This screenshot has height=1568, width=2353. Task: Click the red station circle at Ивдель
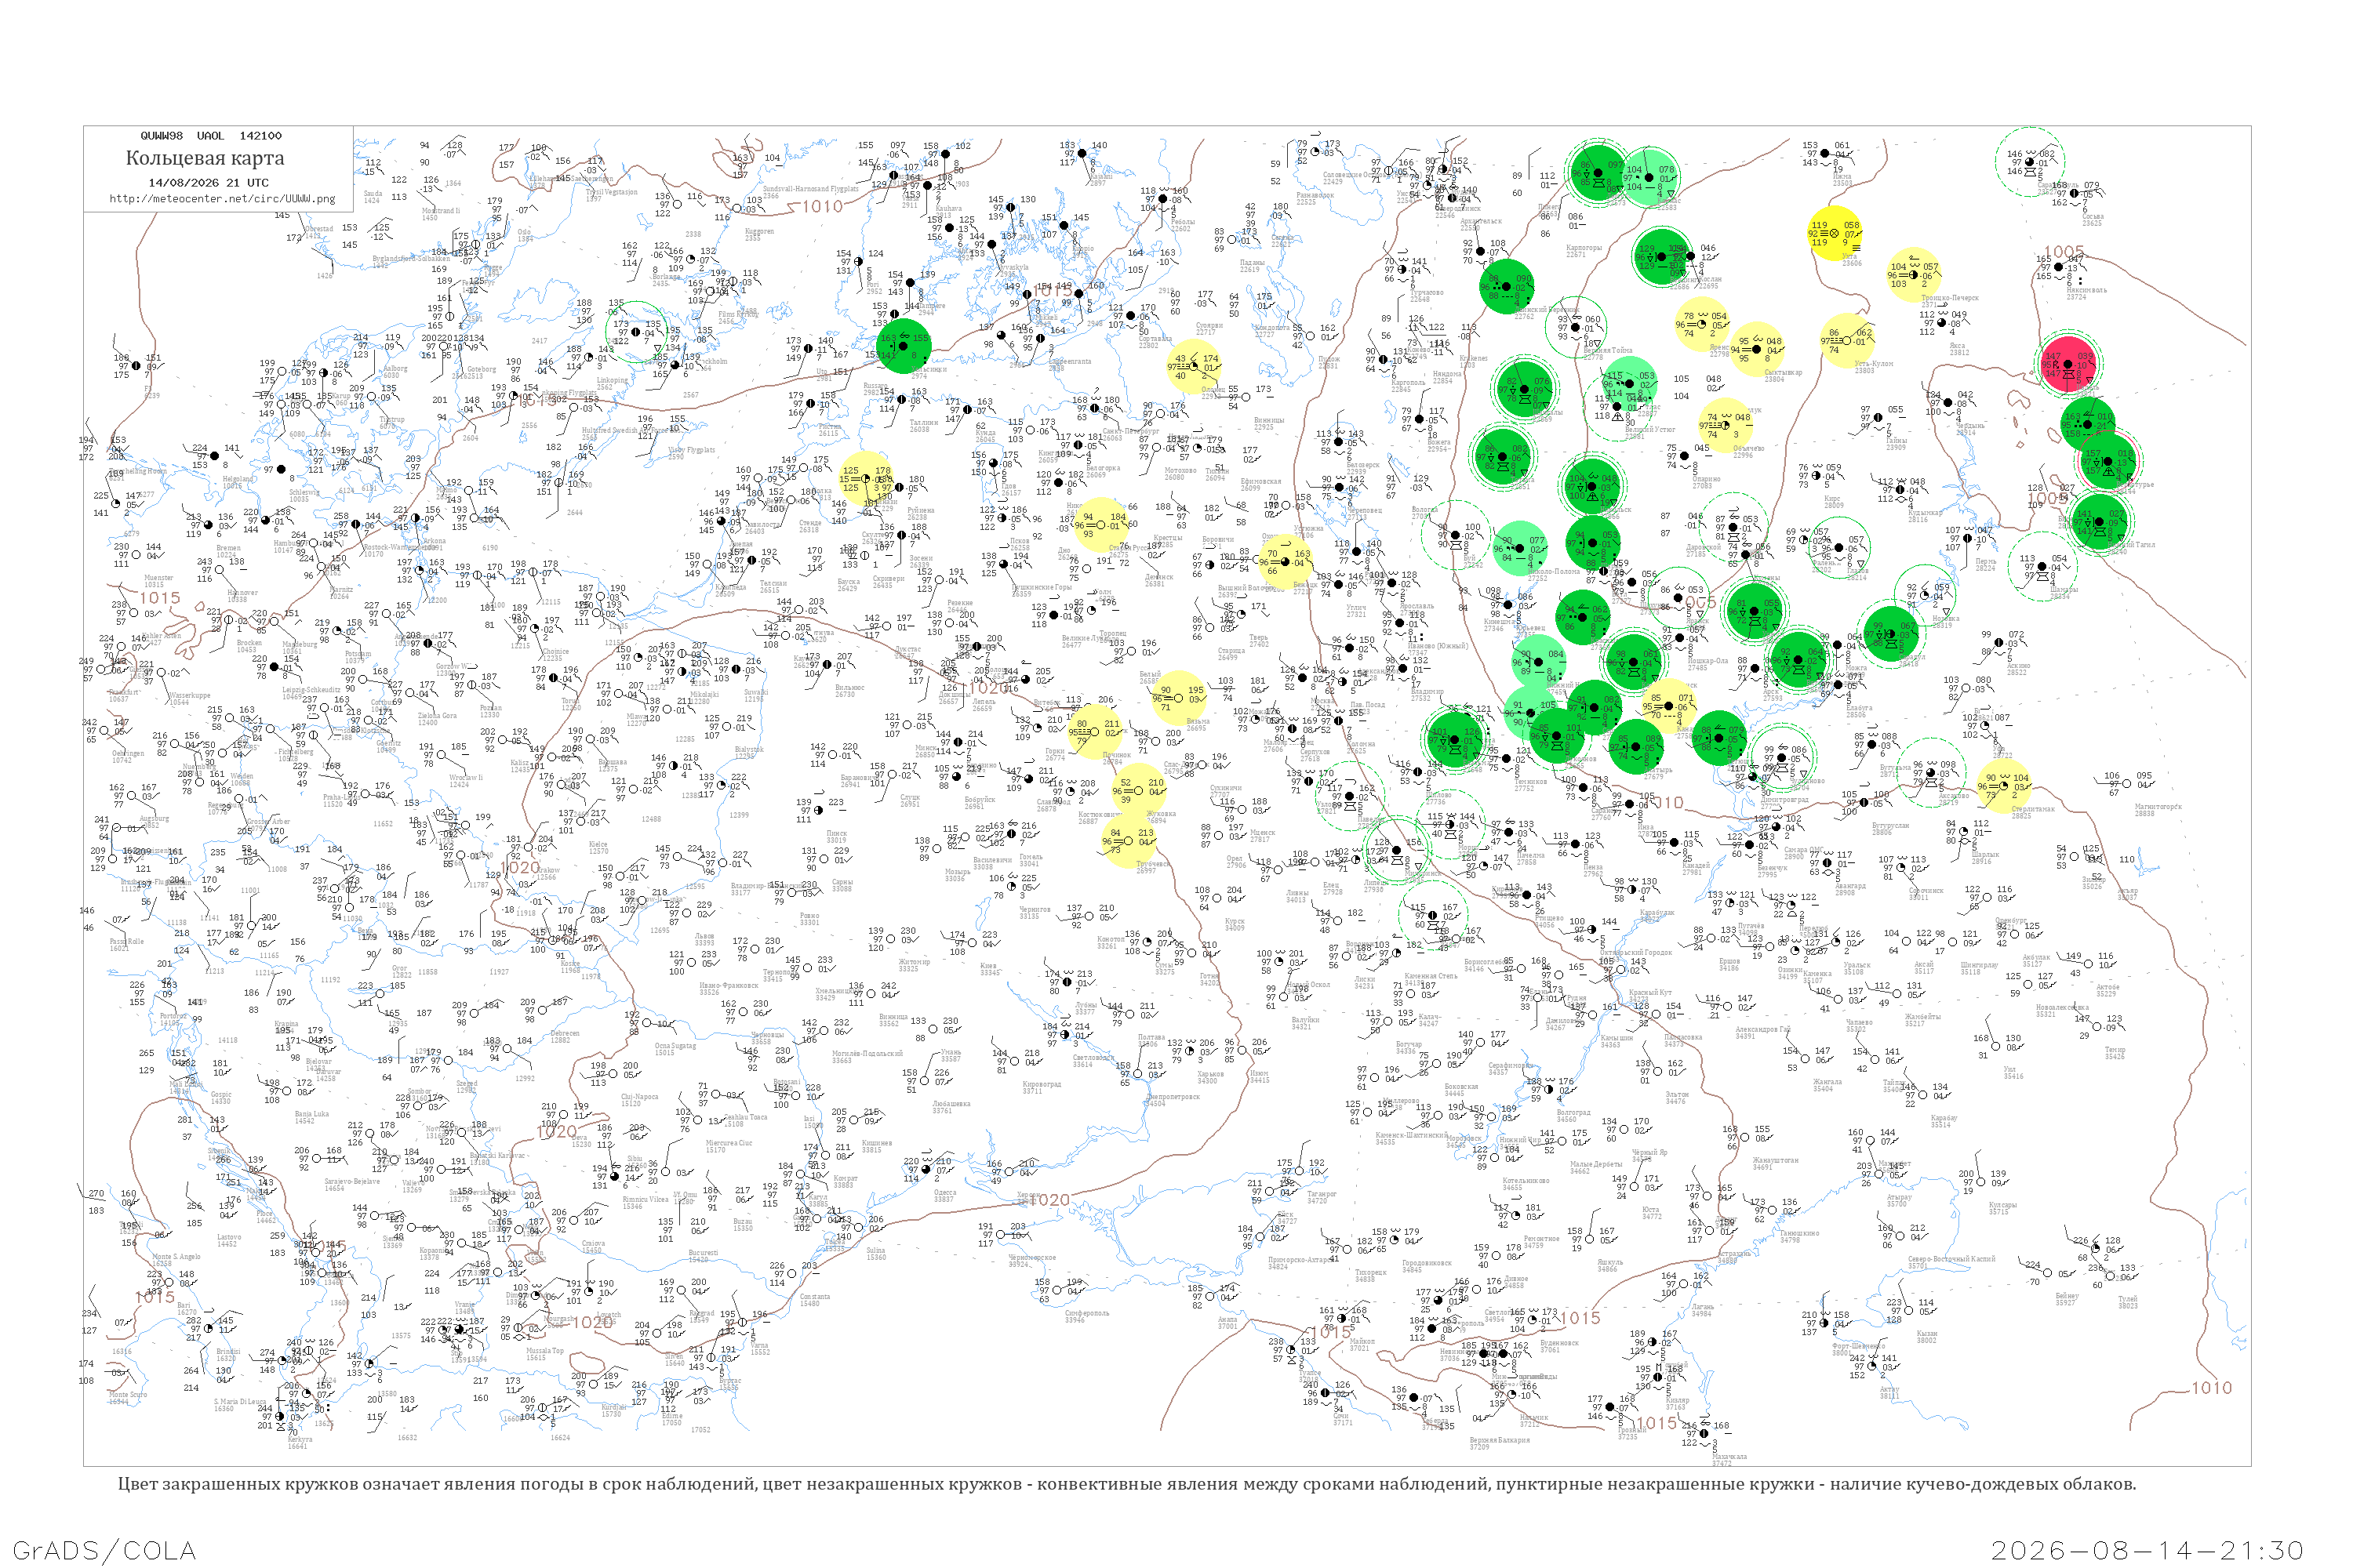click(x=2068, y=364)
